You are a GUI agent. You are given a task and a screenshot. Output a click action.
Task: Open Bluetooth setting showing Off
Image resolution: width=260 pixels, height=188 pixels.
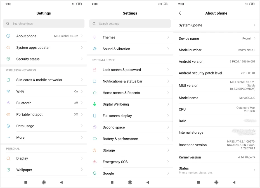[x=44, y=103]
